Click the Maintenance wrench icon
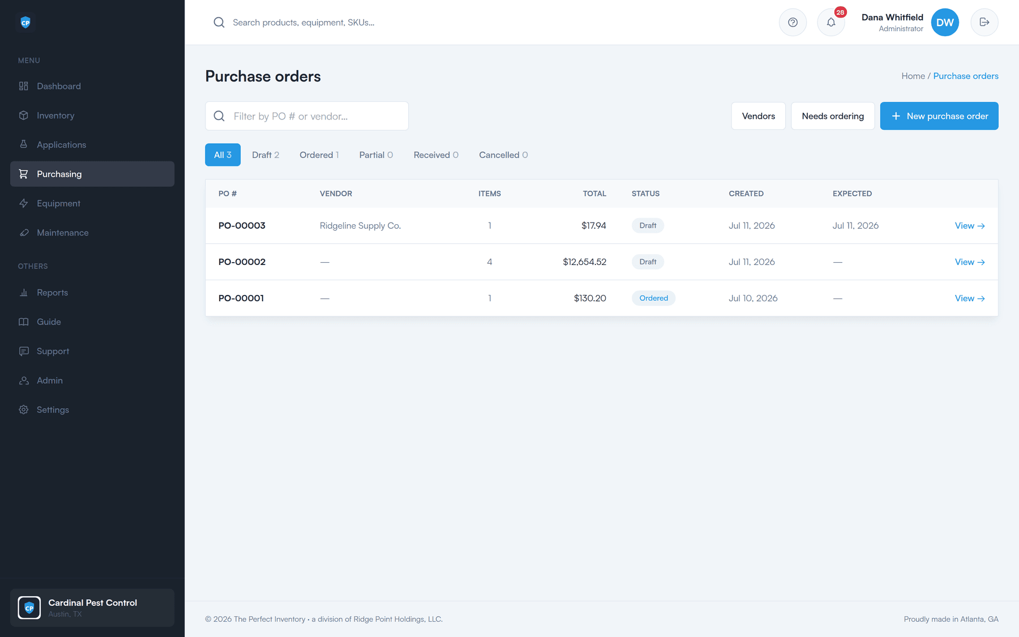1019x637 pixels. pos(23,233)
